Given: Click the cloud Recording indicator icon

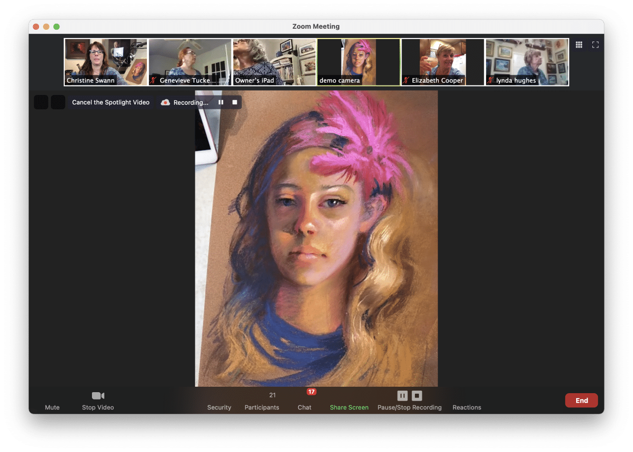Looking at the screenshot, I should 165,102.
